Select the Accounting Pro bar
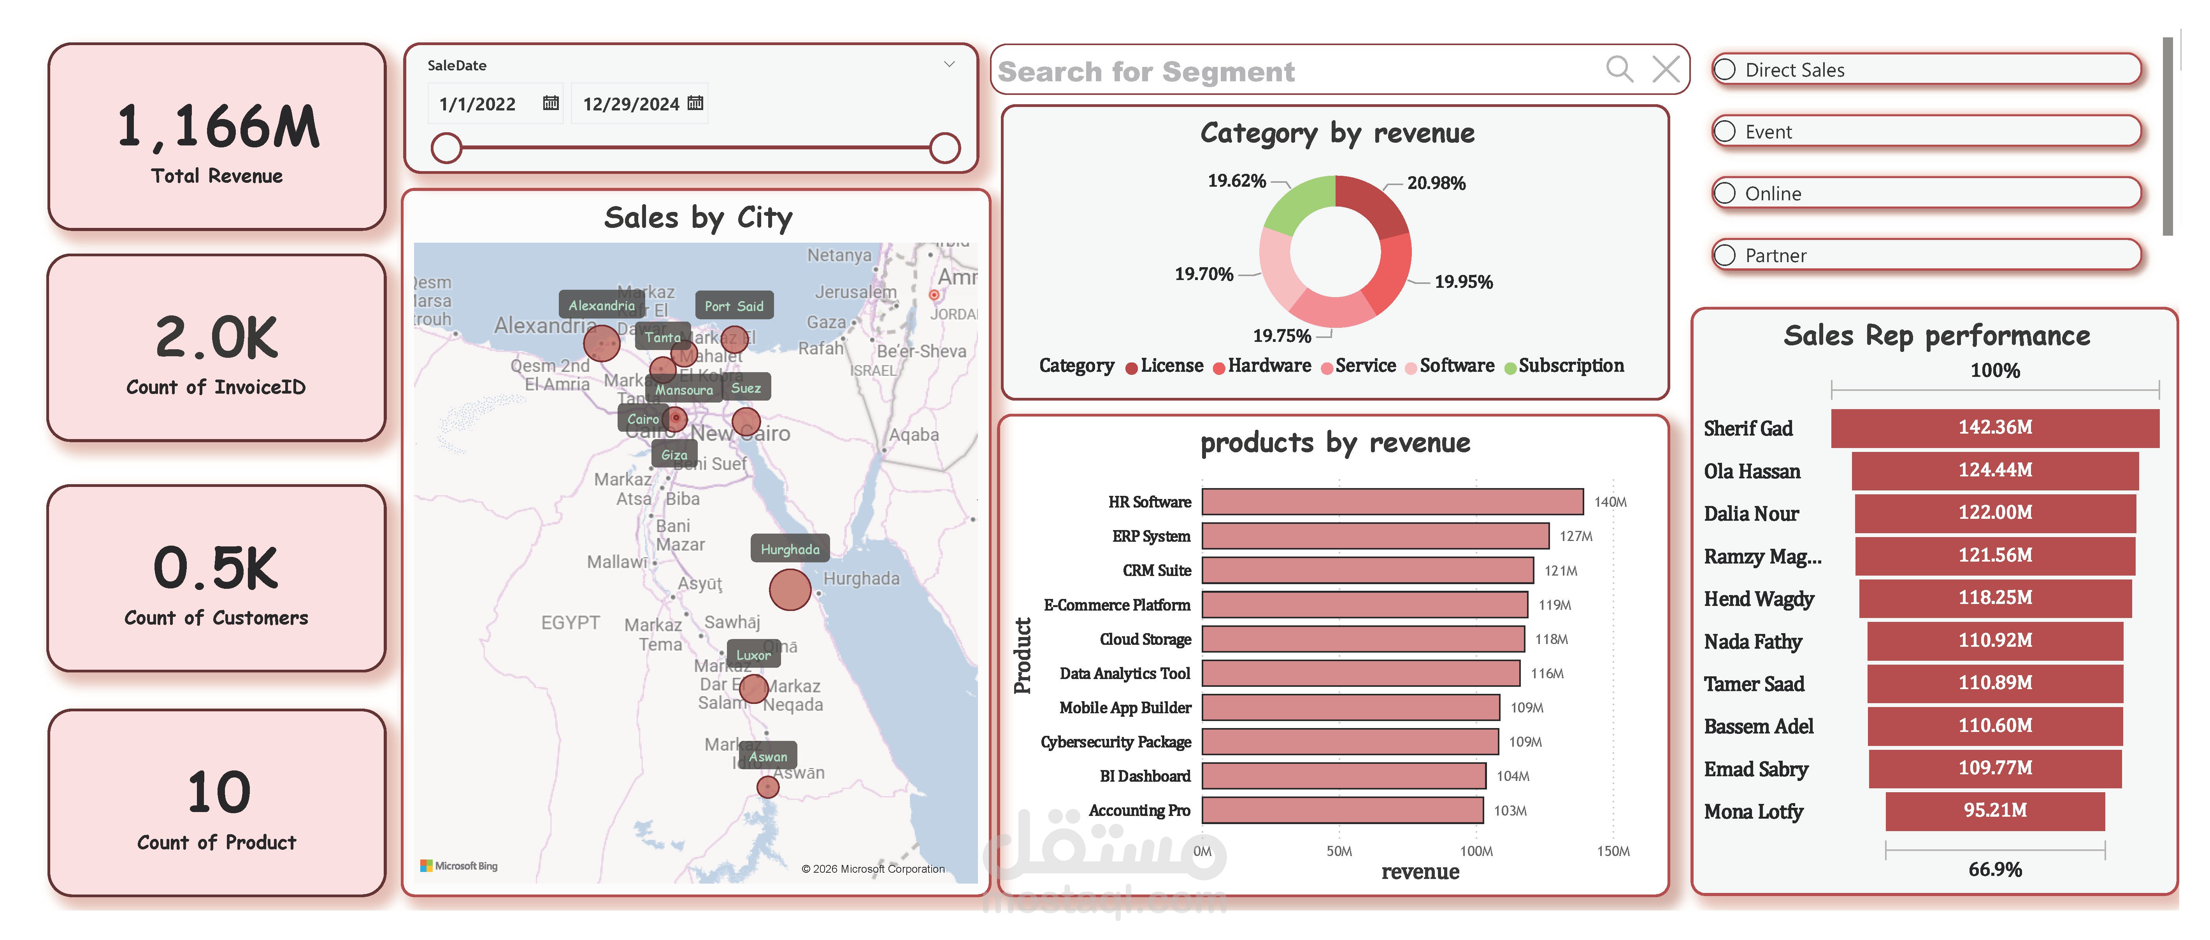This screenshot has width=2210, height=940. (1343, 810)
